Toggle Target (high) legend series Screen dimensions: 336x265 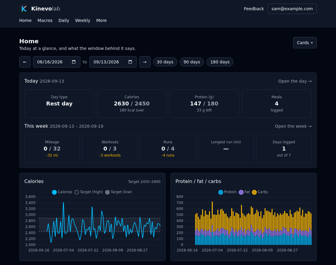(88, 192)
